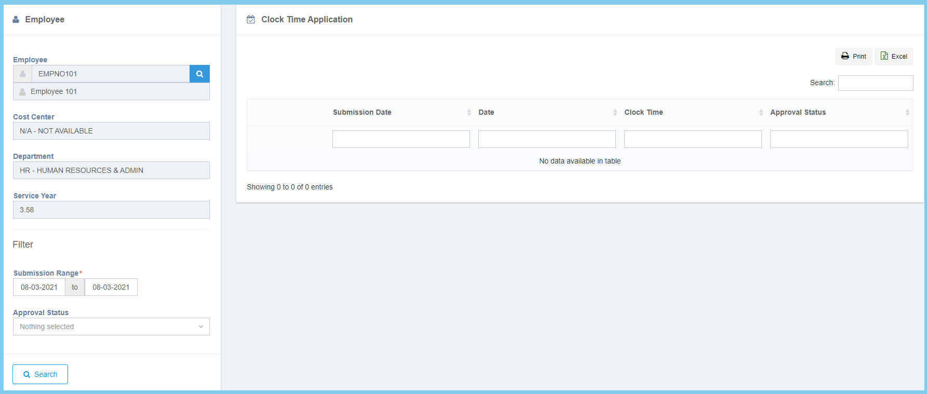Click the Clock Time column filter box
This screenshot has height=394, width=927.
coord(693,139)
